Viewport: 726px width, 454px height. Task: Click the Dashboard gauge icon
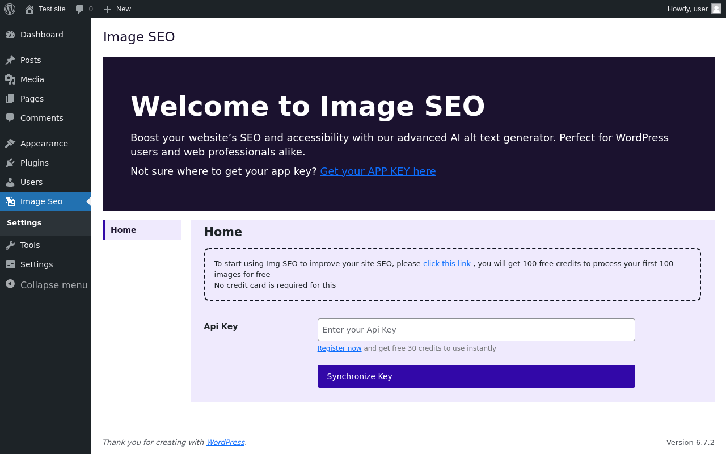10,35
